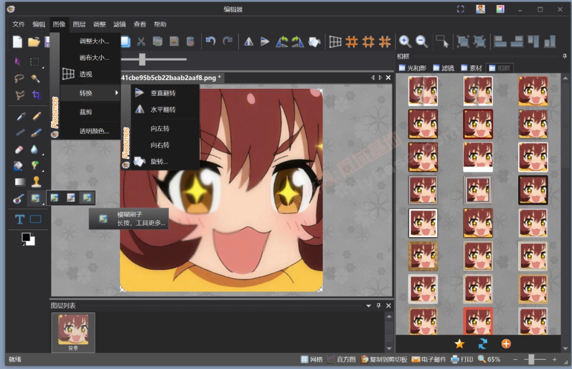Switch to 滤镜 tab in frame panel
This screenshot has width=572, height=369.
click(x=444, y=68)
